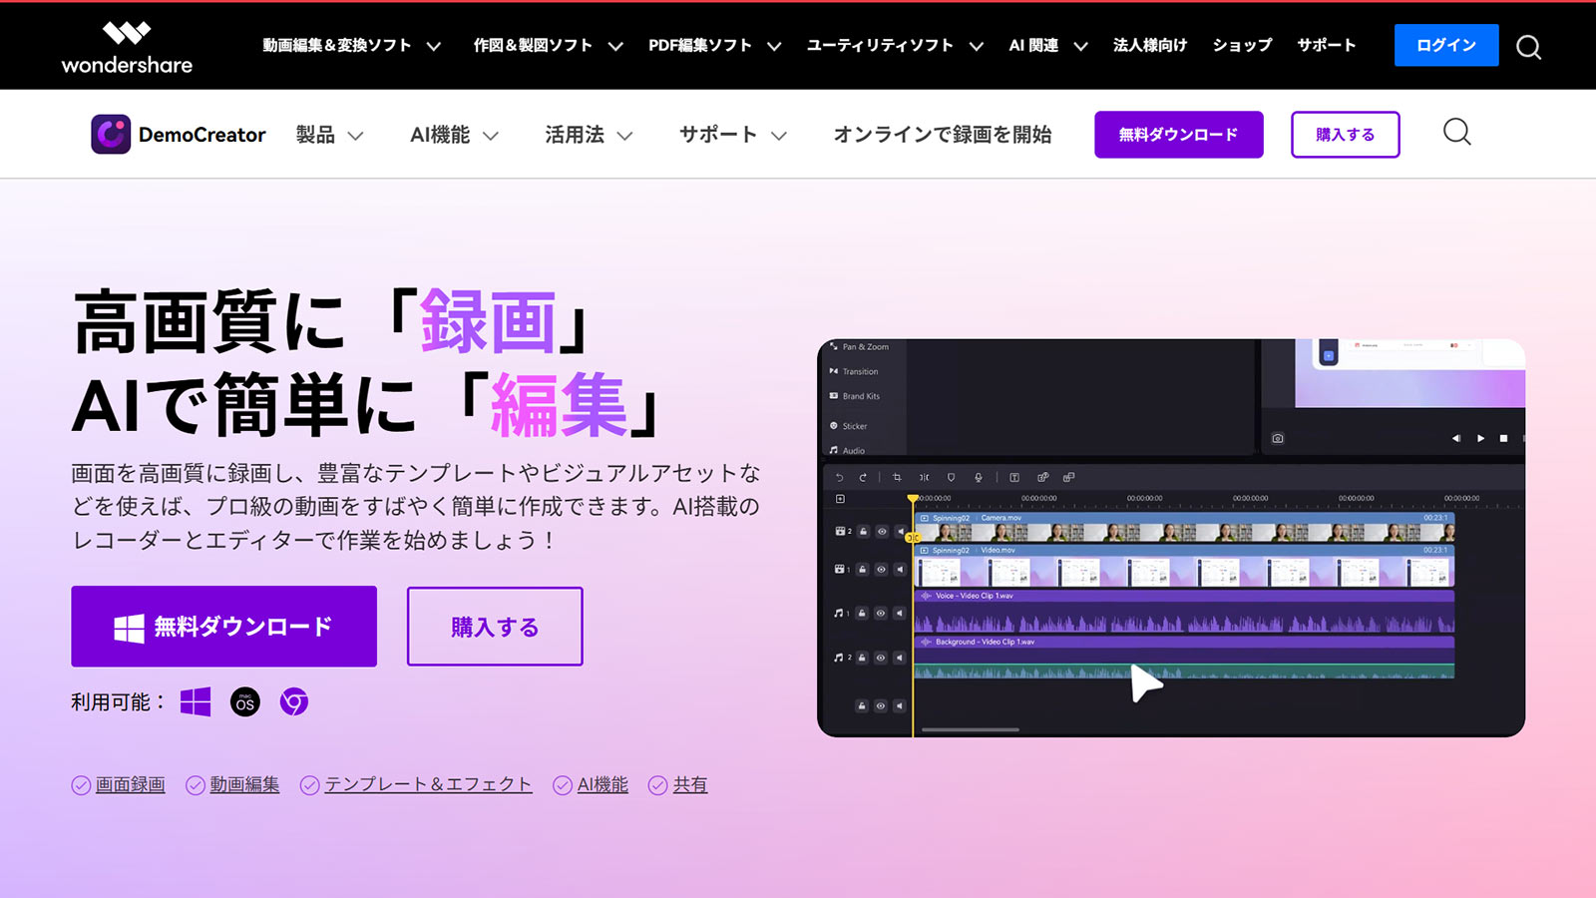The width and height of the screenshot is (1596, 898).
Task: Click the preview stop button
Action: tap(1504, 438)
